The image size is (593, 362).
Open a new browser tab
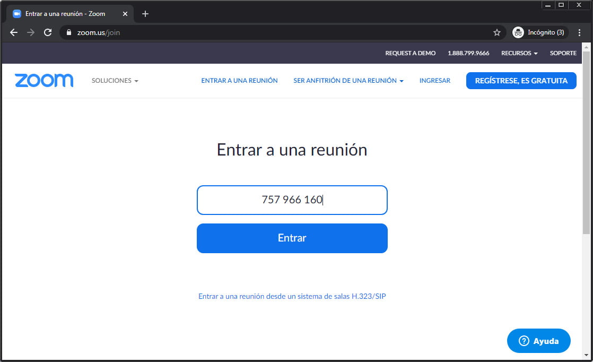point(145,14)
